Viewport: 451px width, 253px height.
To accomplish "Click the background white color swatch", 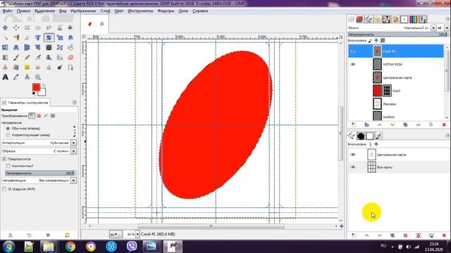I will point(42,92).
